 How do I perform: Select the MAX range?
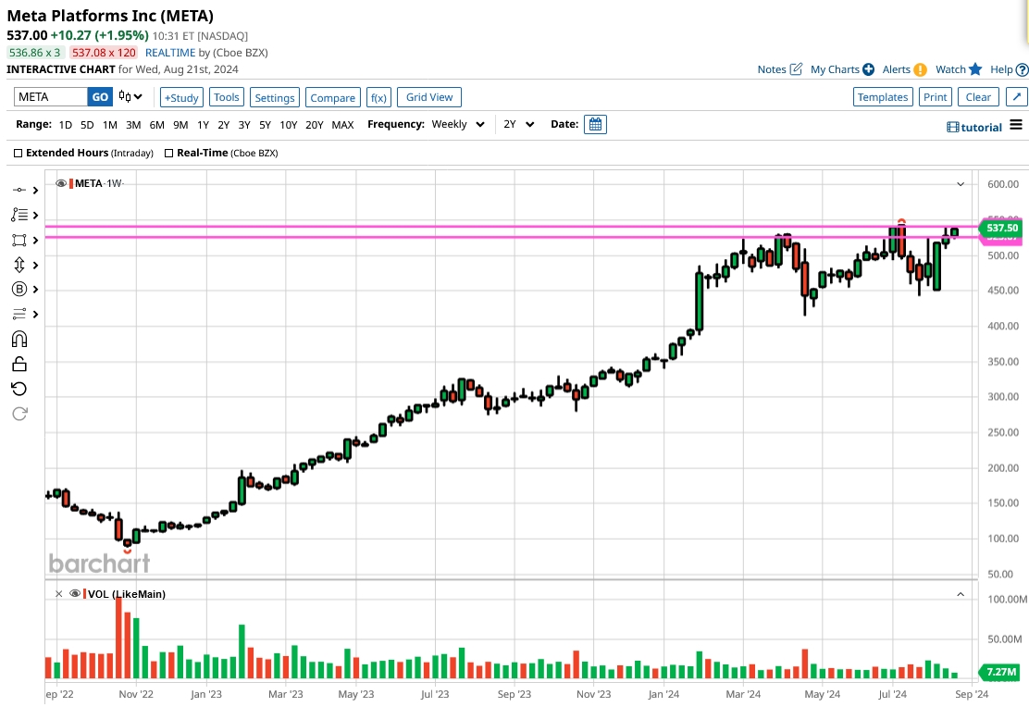pos(342,125)
